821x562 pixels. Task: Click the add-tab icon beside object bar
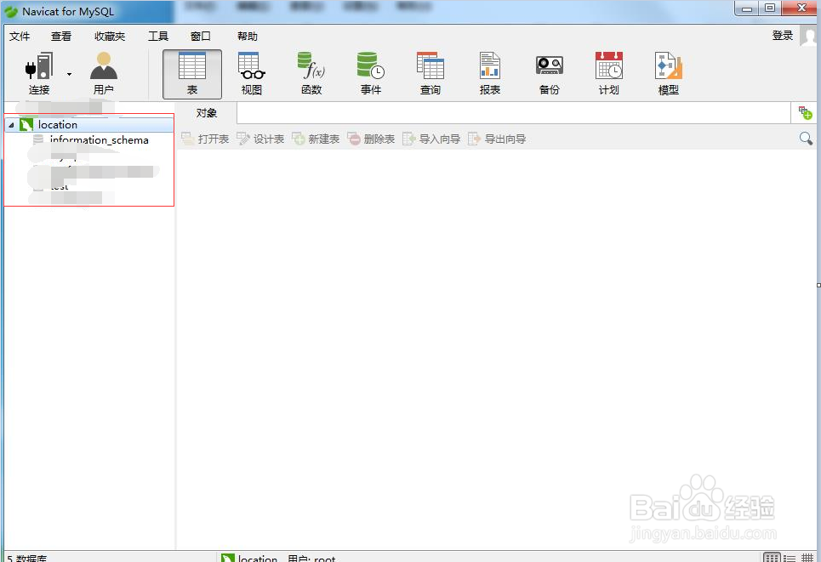tap(805, 112)
